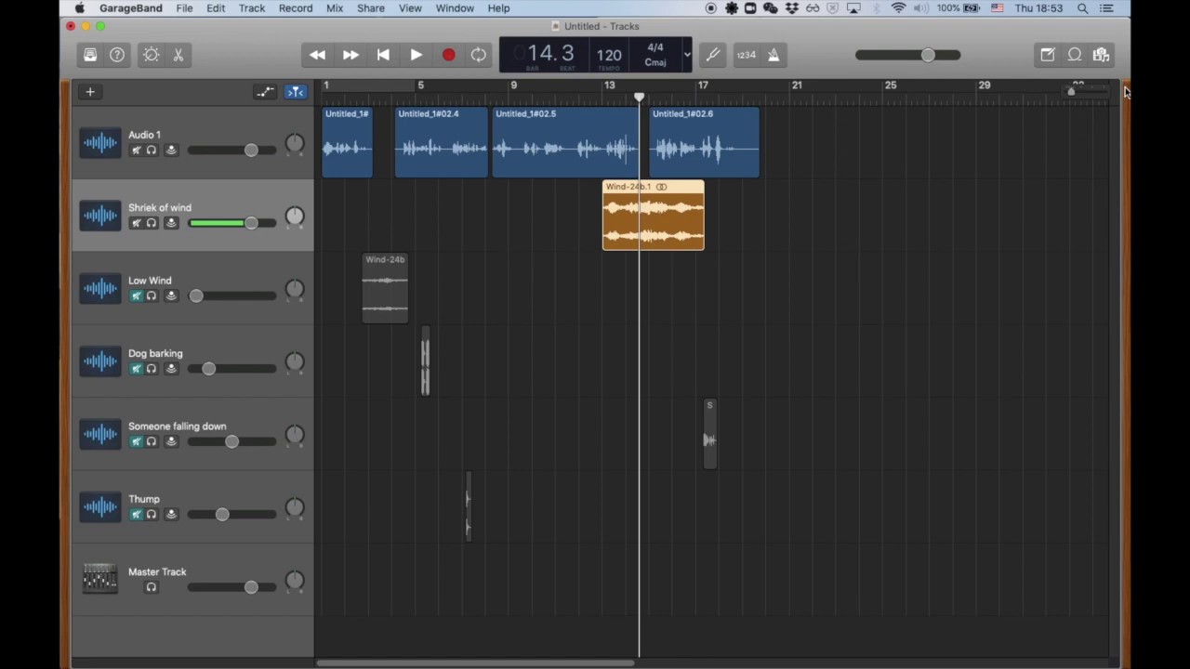Open the Record menu
This screenshot has width=1190, height=669.
click(x=296, y=8)
